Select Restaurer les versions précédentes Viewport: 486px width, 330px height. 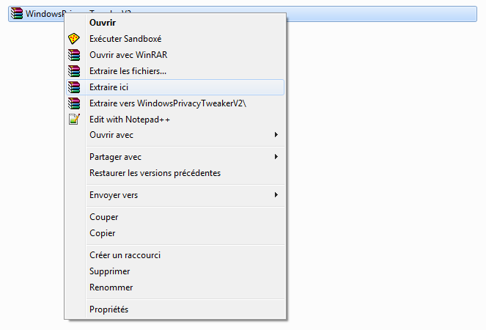(x=175, y=173)
